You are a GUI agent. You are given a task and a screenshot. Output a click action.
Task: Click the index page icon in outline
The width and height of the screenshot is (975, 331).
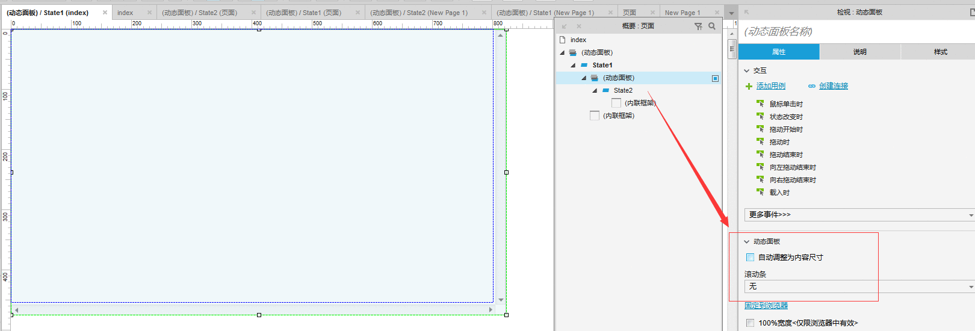tap(563, 40)
